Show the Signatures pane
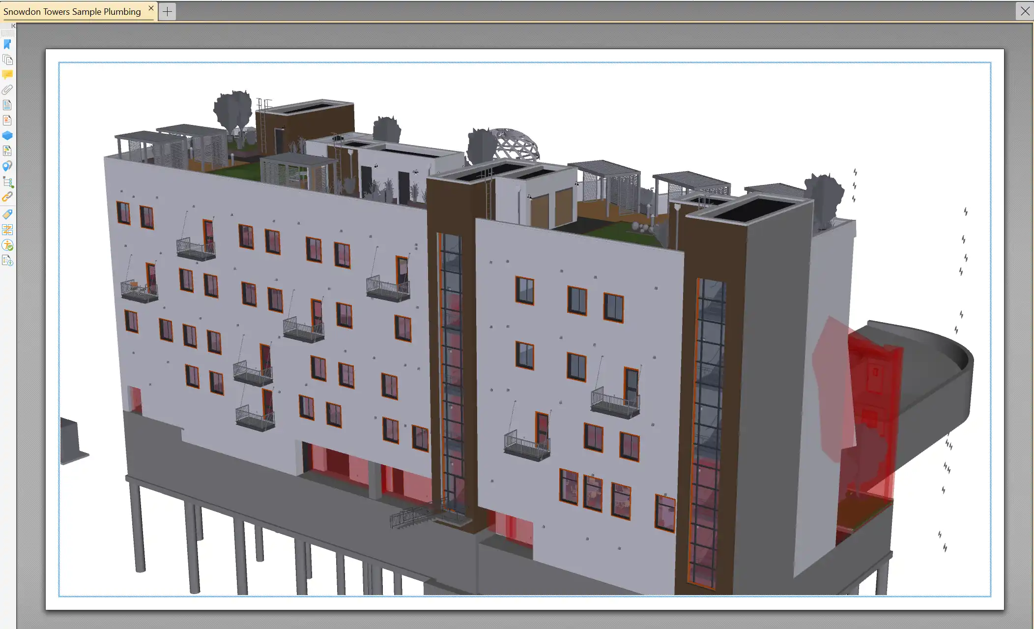This screenshot has width=1034, height=629. pyautogui.click(x=7, y=120)
